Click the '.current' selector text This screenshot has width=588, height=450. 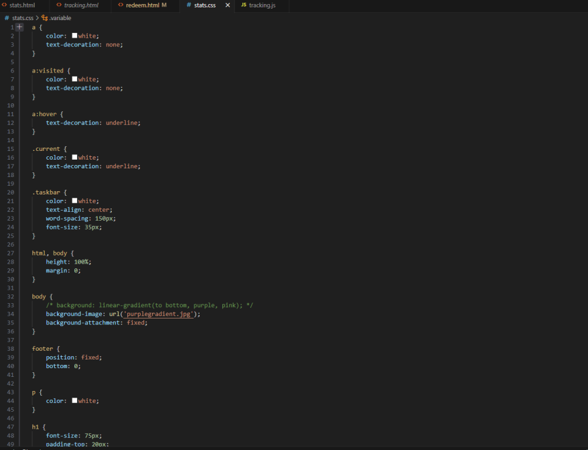tap(46, 149)
